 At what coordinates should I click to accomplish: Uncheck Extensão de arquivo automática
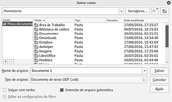pyautogui.click(x=62, y=90)
